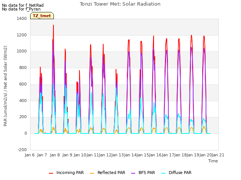
Task: Click the chart title Tonzi Tower Met
Action: 120,4
